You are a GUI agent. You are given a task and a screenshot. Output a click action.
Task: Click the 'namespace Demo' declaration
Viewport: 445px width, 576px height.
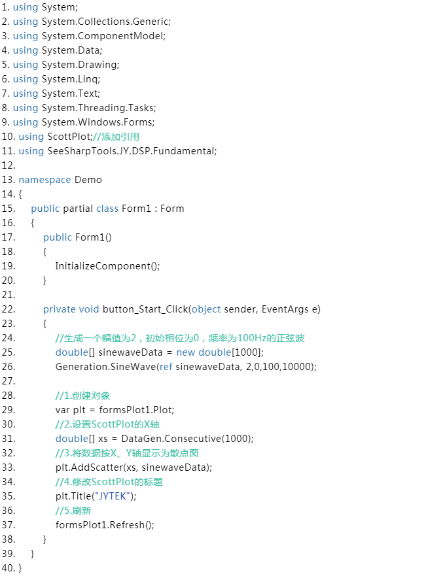[x=60, y=180]
